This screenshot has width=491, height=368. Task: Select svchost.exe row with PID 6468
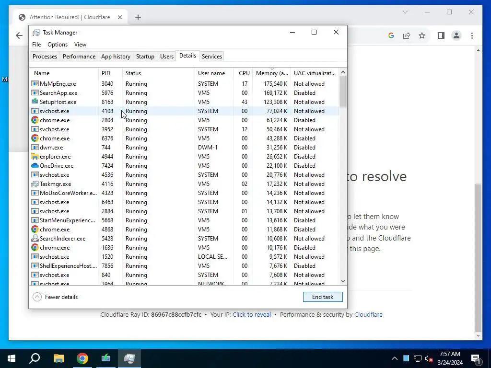(x=185, y=202)
